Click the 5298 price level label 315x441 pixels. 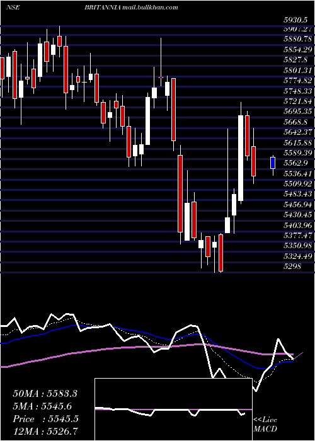tap(292, 266)
